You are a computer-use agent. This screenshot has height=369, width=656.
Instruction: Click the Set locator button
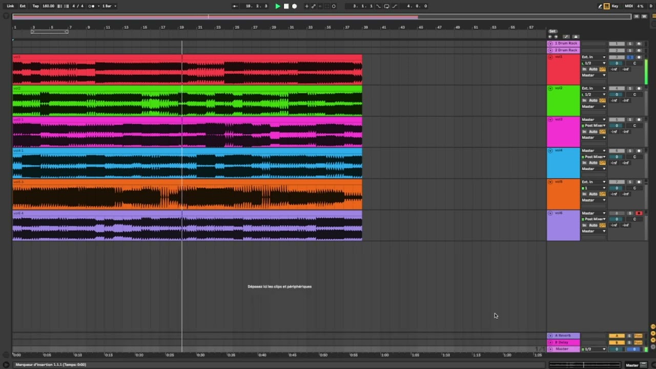(552, 31)
